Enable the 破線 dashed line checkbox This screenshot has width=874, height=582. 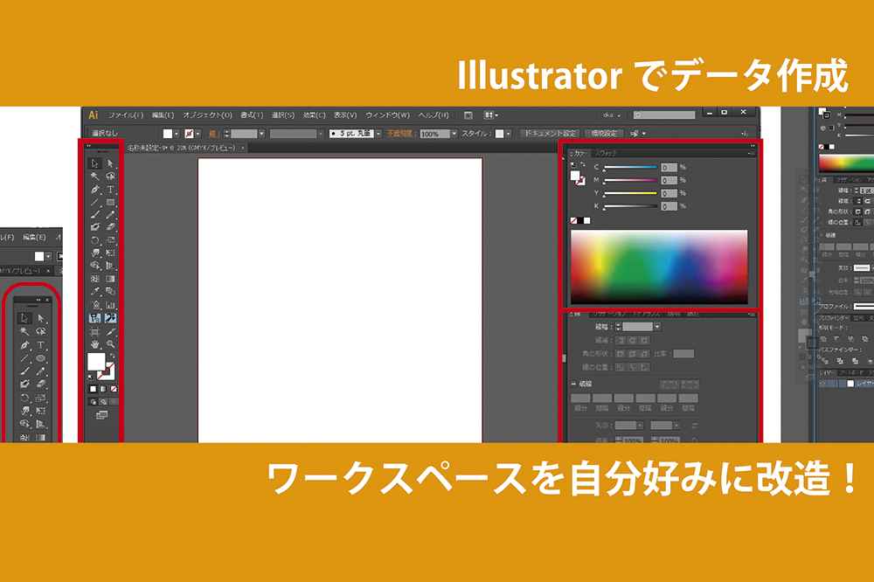573,385
